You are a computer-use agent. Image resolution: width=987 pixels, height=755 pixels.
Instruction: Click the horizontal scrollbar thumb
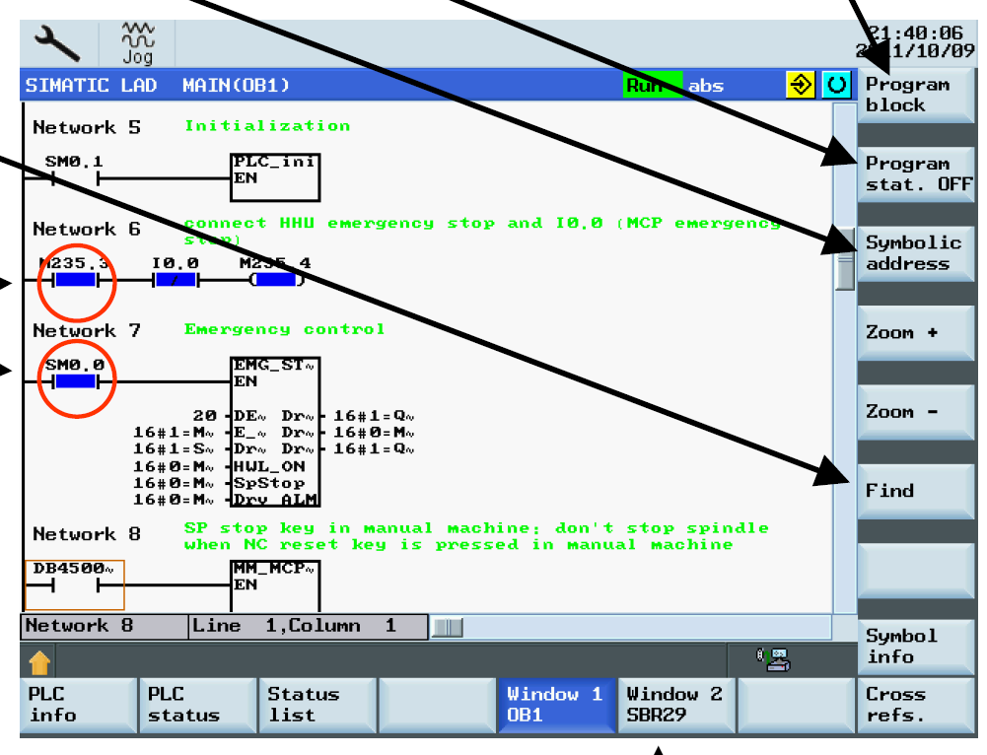tap(449, 627)
